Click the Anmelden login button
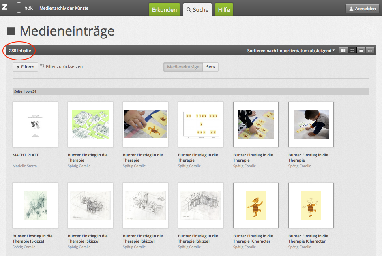 coord(362,9)
